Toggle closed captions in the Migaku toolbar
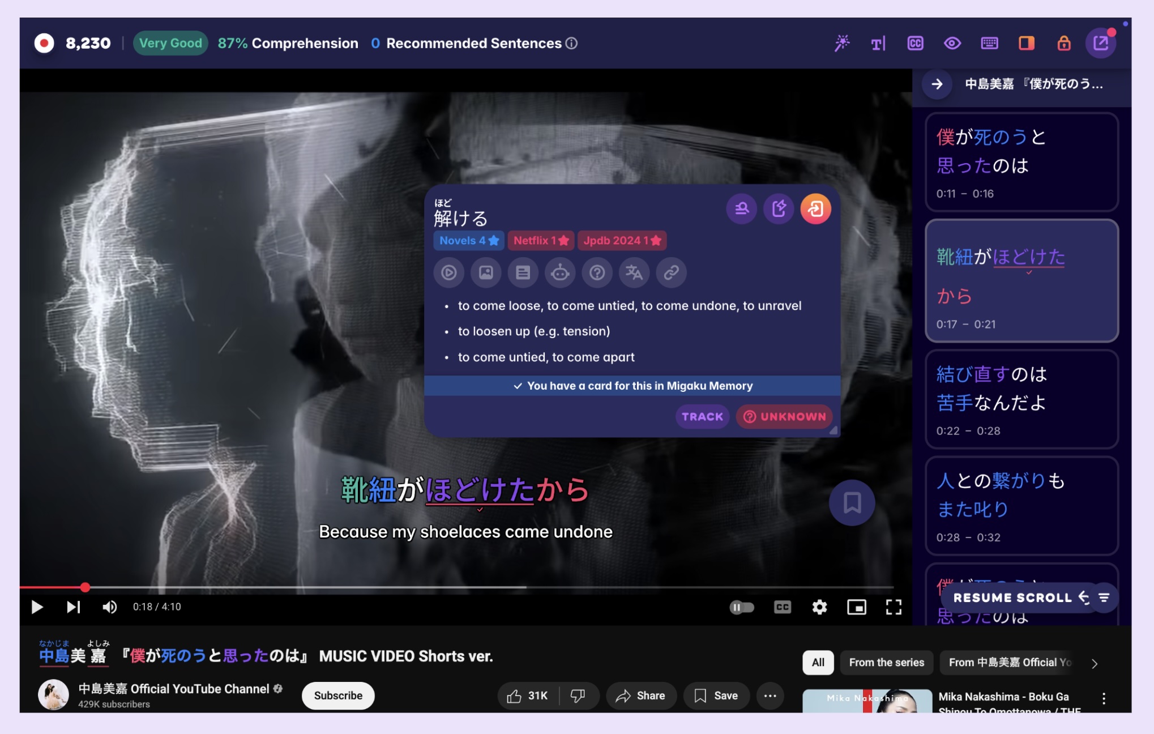The image size is (1154, 734). (915, 43)
